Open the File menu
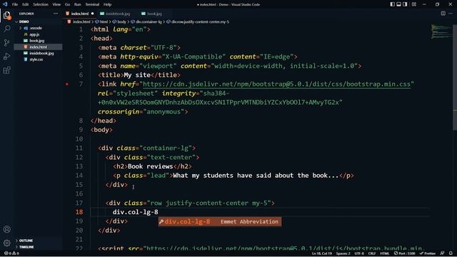 click(x=15, y=4)
